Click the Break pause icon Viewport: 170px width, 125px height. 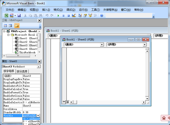pos(64,16)
